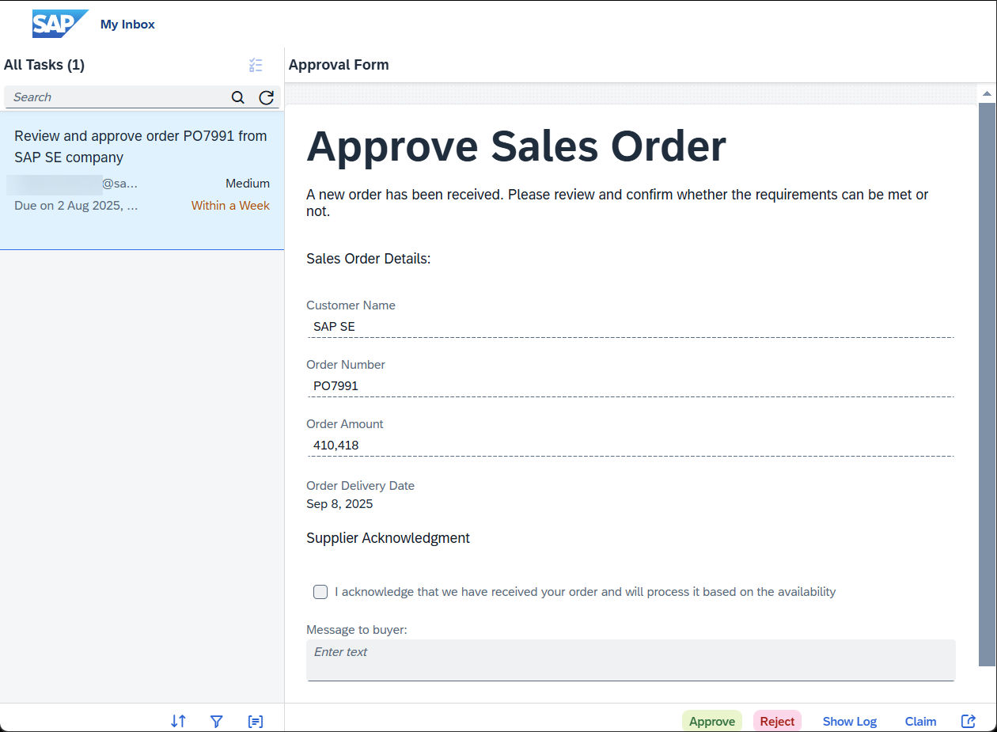997x732 pixels.
Task: Click the Within a Week status text
Action: (x=230, y=206)
